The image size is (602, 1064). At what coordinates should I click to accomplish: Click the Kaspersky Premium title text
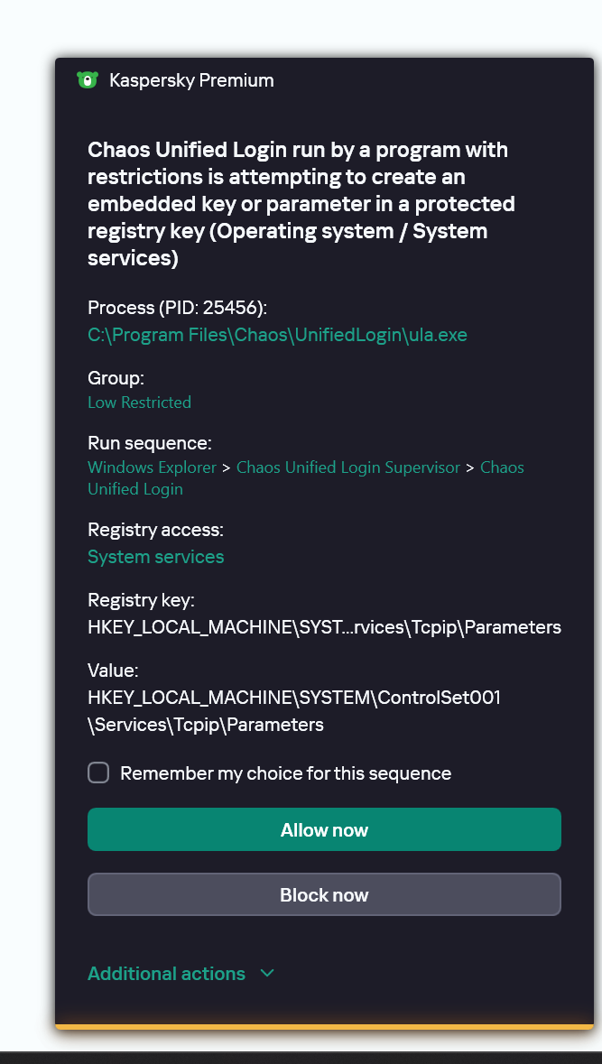click(191, 80)
